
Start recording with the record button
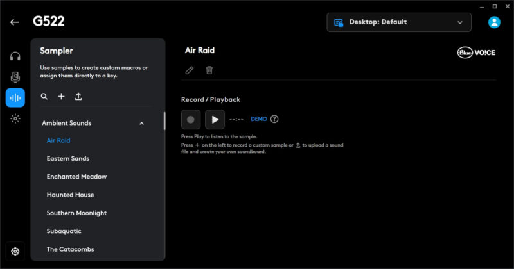pos(191,119)
